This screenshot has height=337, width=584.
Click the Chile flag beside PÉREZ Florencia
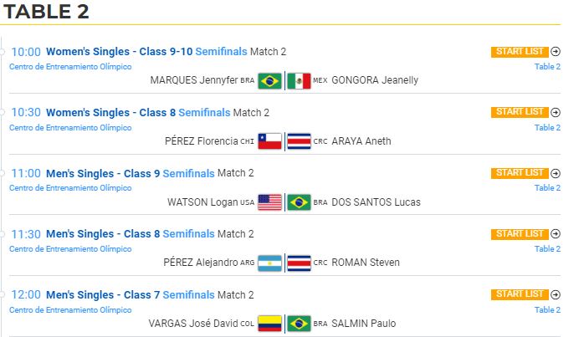tap(270, 141)
